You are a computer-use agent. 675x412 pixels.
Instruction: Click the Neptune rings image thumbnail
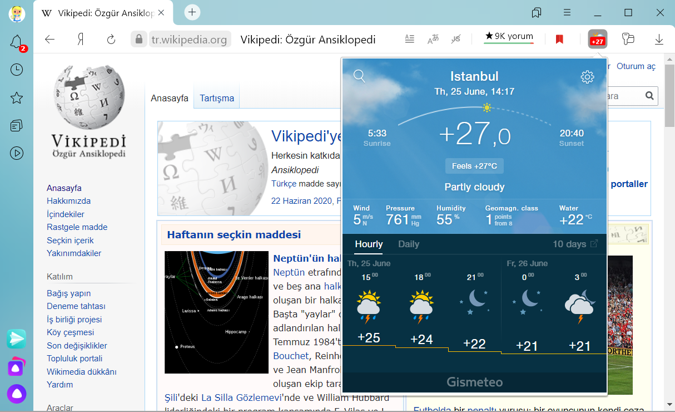pyautogui.click(x=217, y=312)
